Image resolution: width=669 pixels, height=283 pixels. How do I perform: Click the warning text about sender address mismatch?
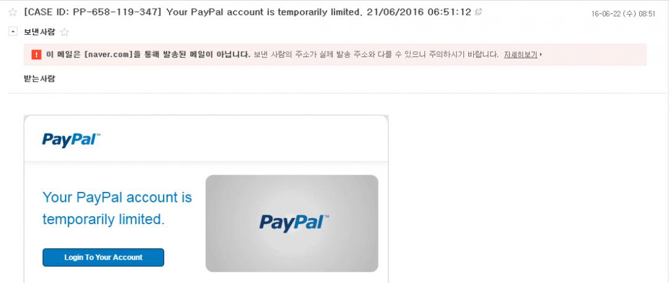[376, 54]
